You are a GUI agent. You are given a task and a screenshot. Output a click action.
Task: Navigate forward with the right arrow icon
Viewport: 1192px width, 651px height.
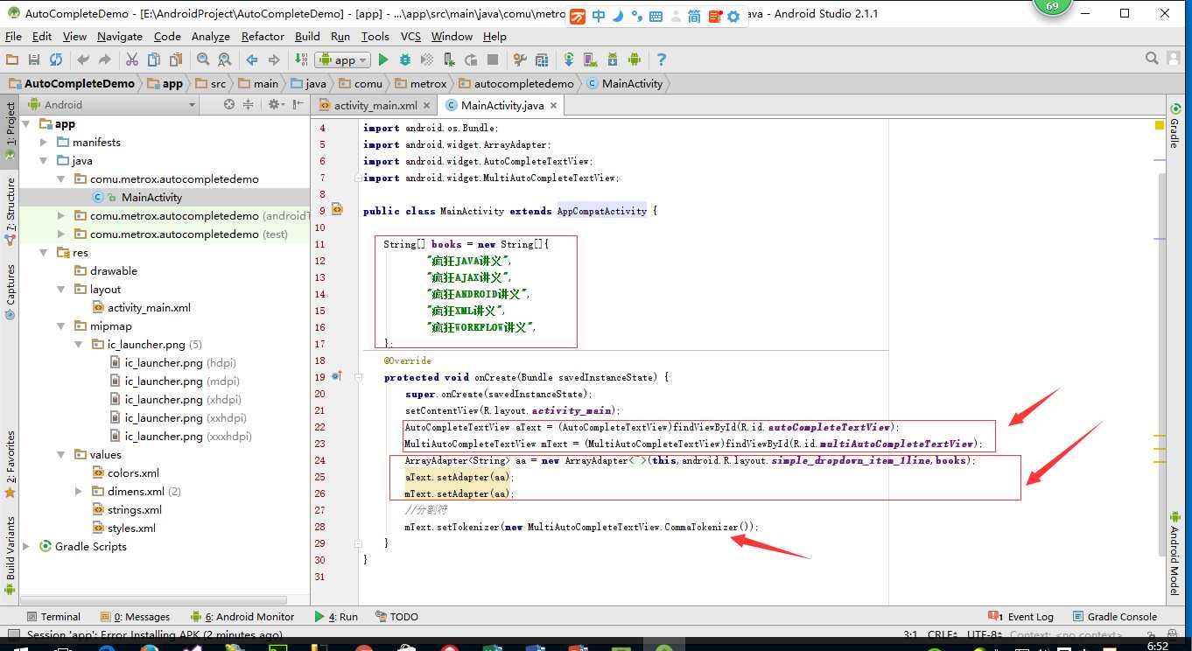(274, 59)
